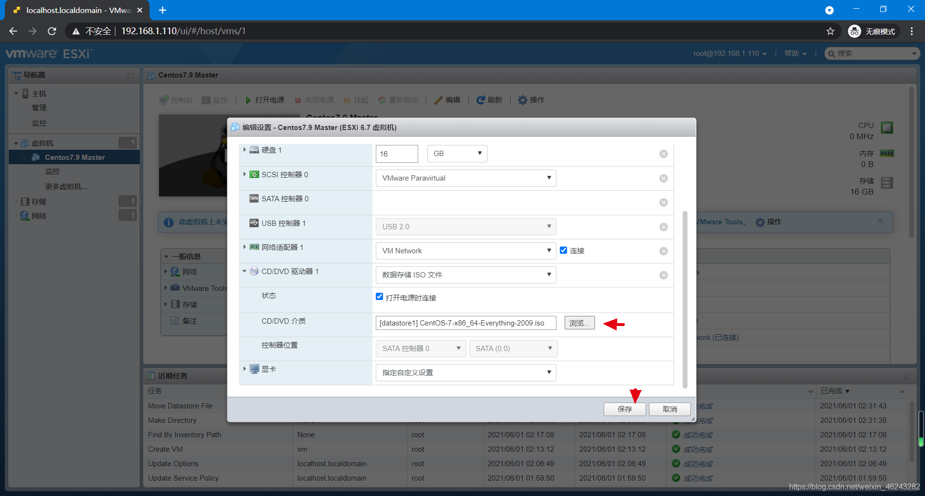
Task: Select 管理 under host in navigator
Action: point(39,108)
